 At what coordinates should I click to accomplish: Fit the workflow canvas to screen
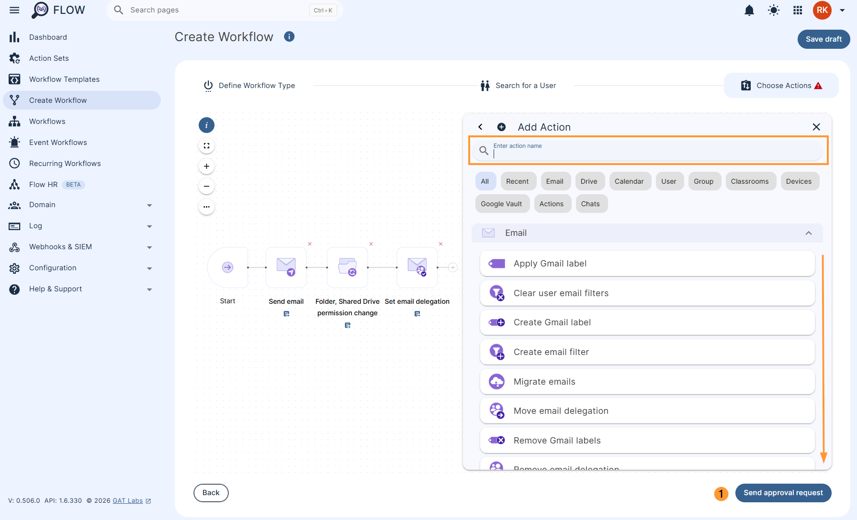(206, 146)
